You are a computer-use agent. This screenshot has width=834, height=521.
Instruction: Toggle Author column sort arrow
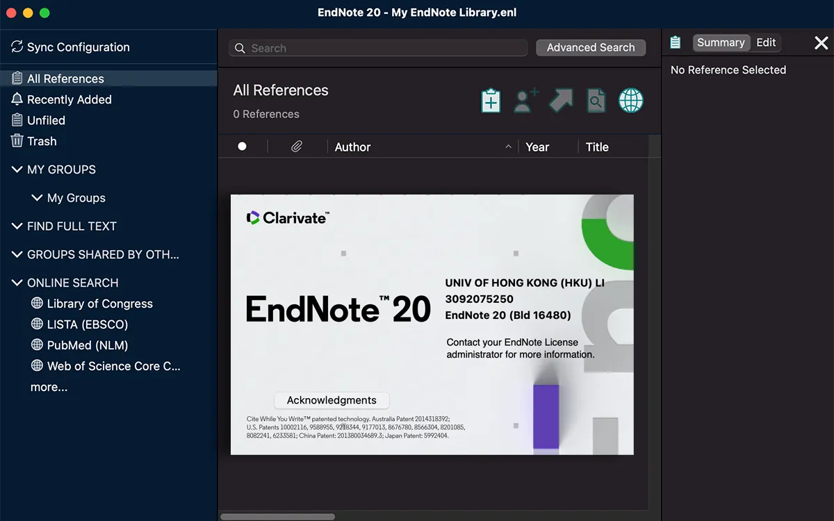(x=508, y=147)
